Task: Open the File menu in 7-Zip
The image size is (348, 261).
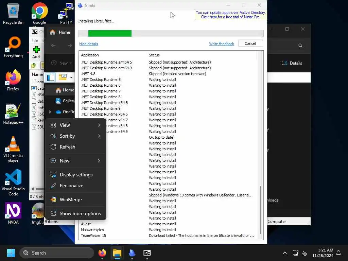Action: [x=35, y=40]
